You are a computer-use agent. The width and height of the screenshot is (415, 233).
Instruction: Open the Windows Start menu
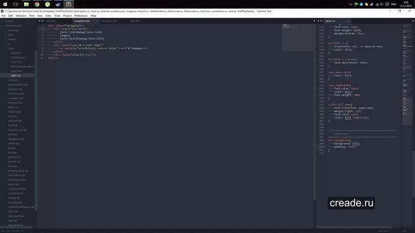click(x=5, y=5)
